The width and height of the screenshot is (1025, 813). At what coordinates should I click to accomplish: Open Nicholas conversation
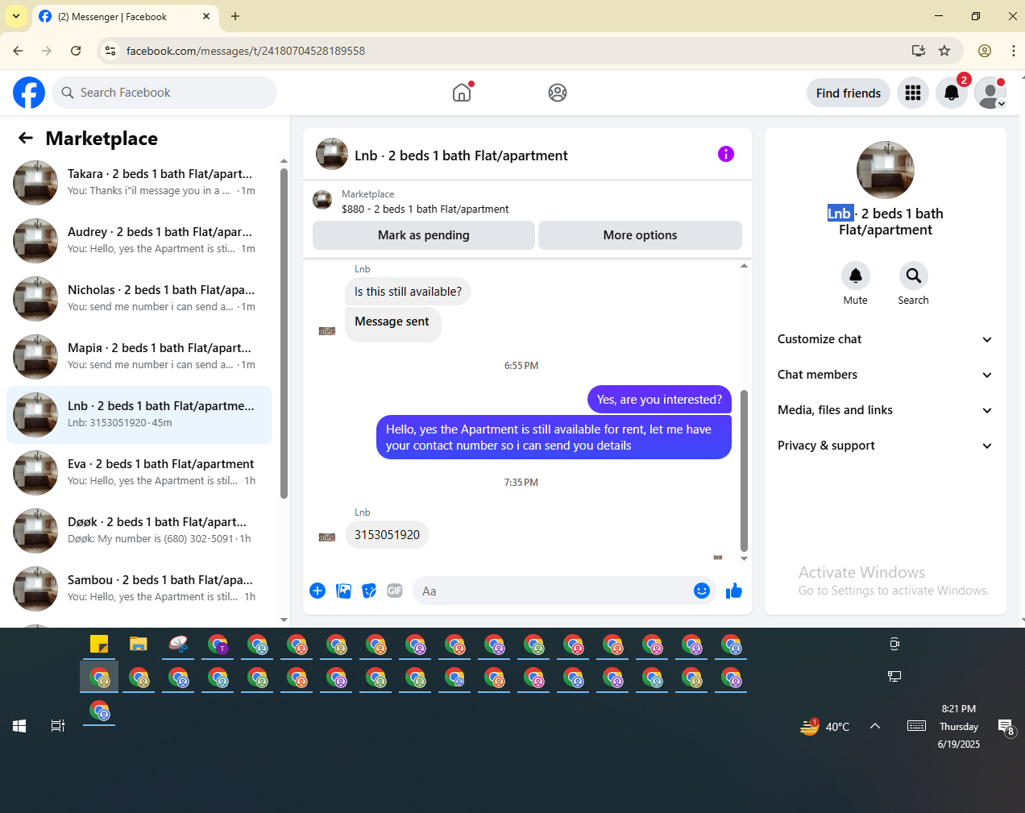pos(139,299)
